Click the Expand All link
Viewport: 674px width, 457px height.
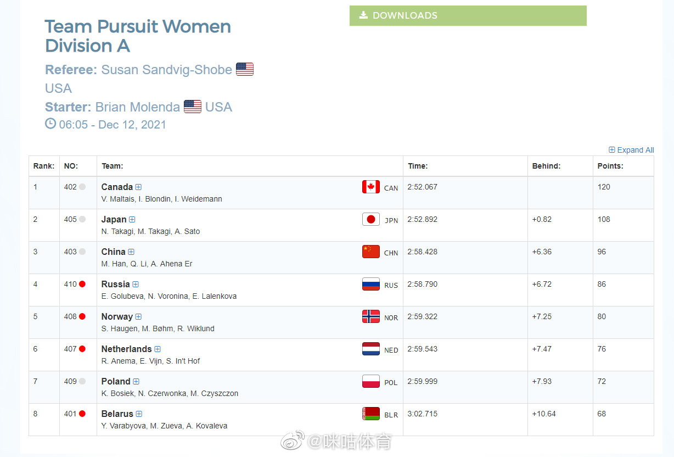click(x=631, y=150)
